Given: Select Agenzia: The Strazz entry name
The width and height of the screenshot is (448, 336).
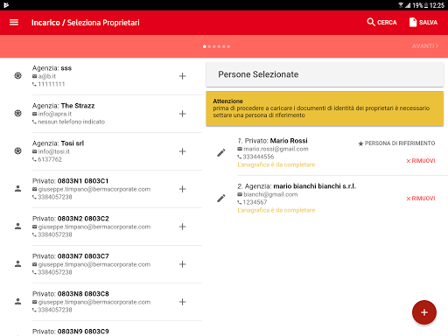Looking at the screenshot, I should (63, 106).
